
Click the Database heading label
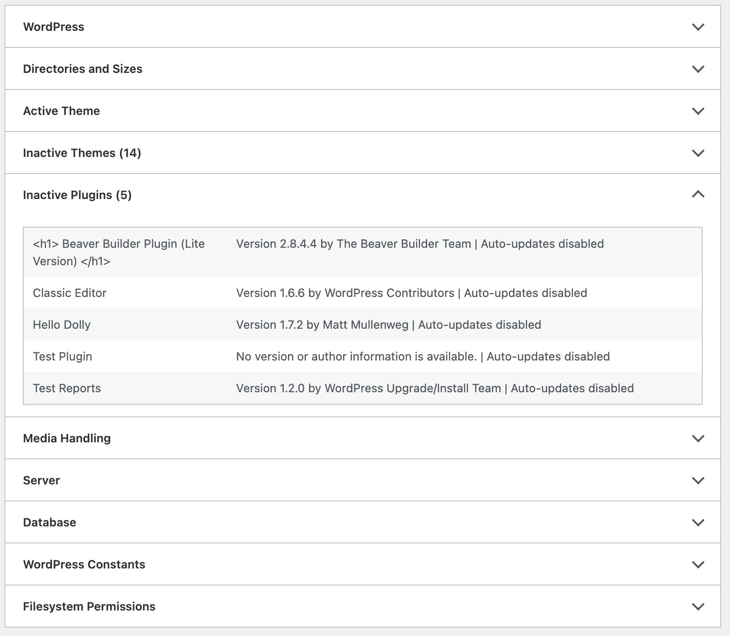[x=49, y=522]
